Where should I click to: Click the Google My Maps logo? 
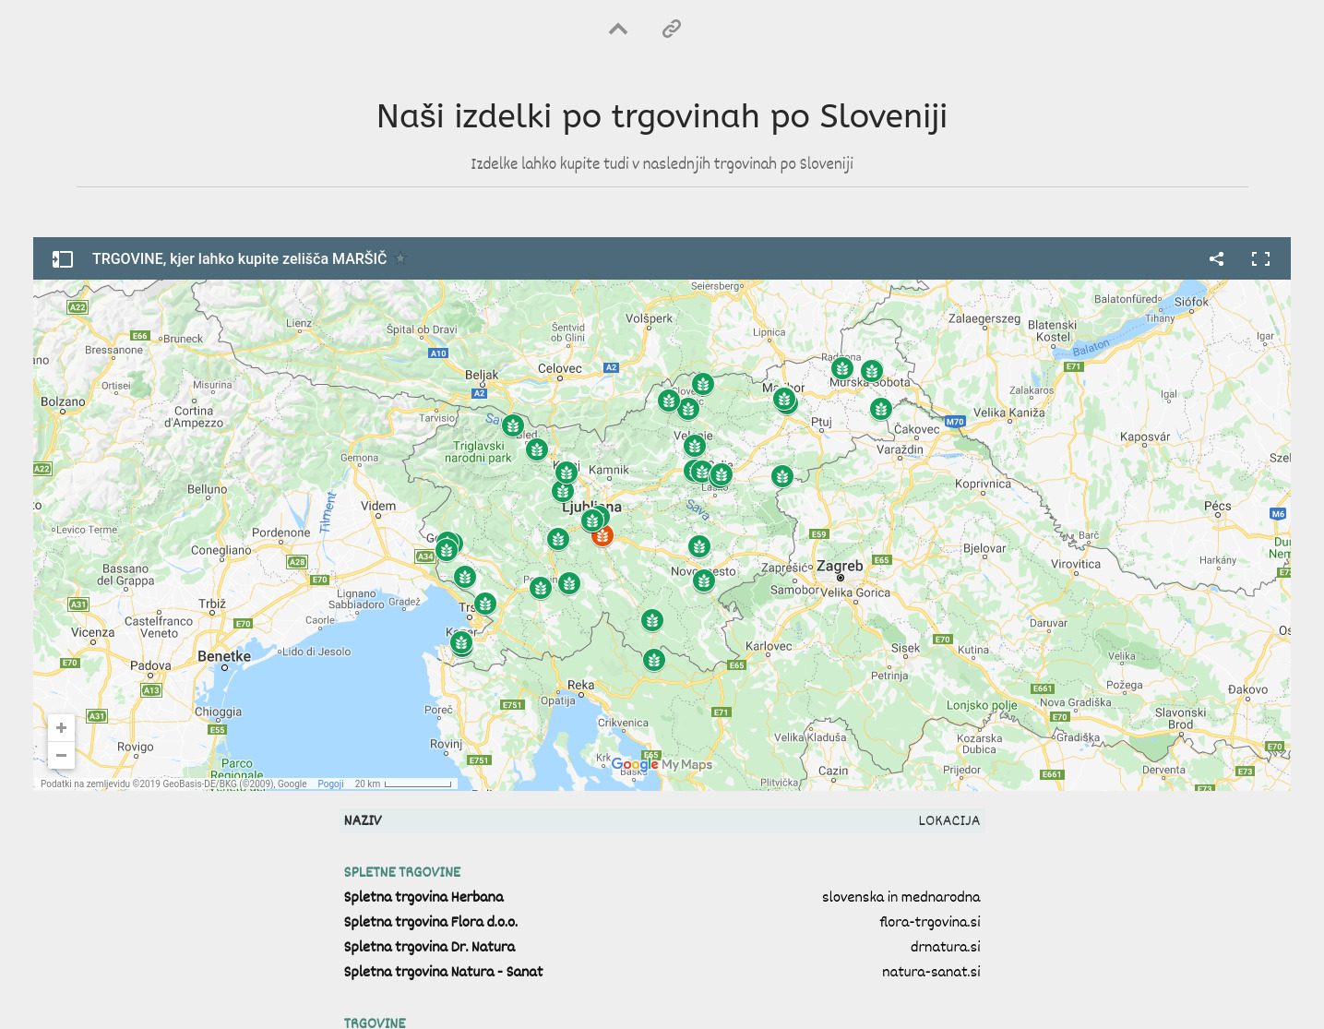click(x=662, y=764)
